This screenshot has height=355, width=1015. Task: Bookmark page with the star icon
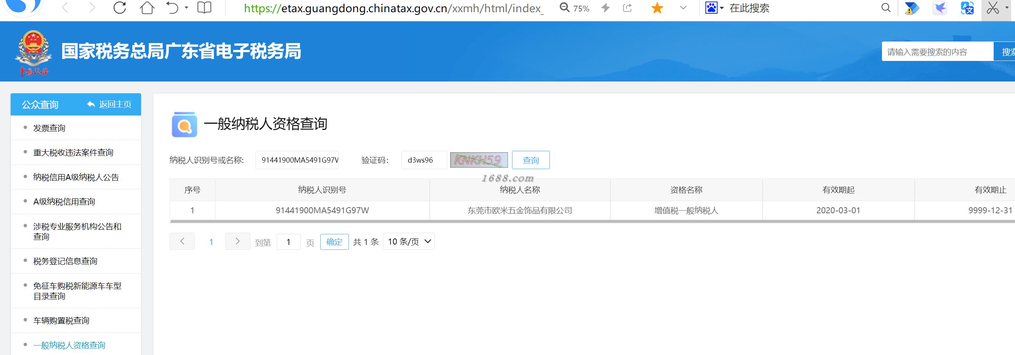pyautogui.click(x=657, y=8)
